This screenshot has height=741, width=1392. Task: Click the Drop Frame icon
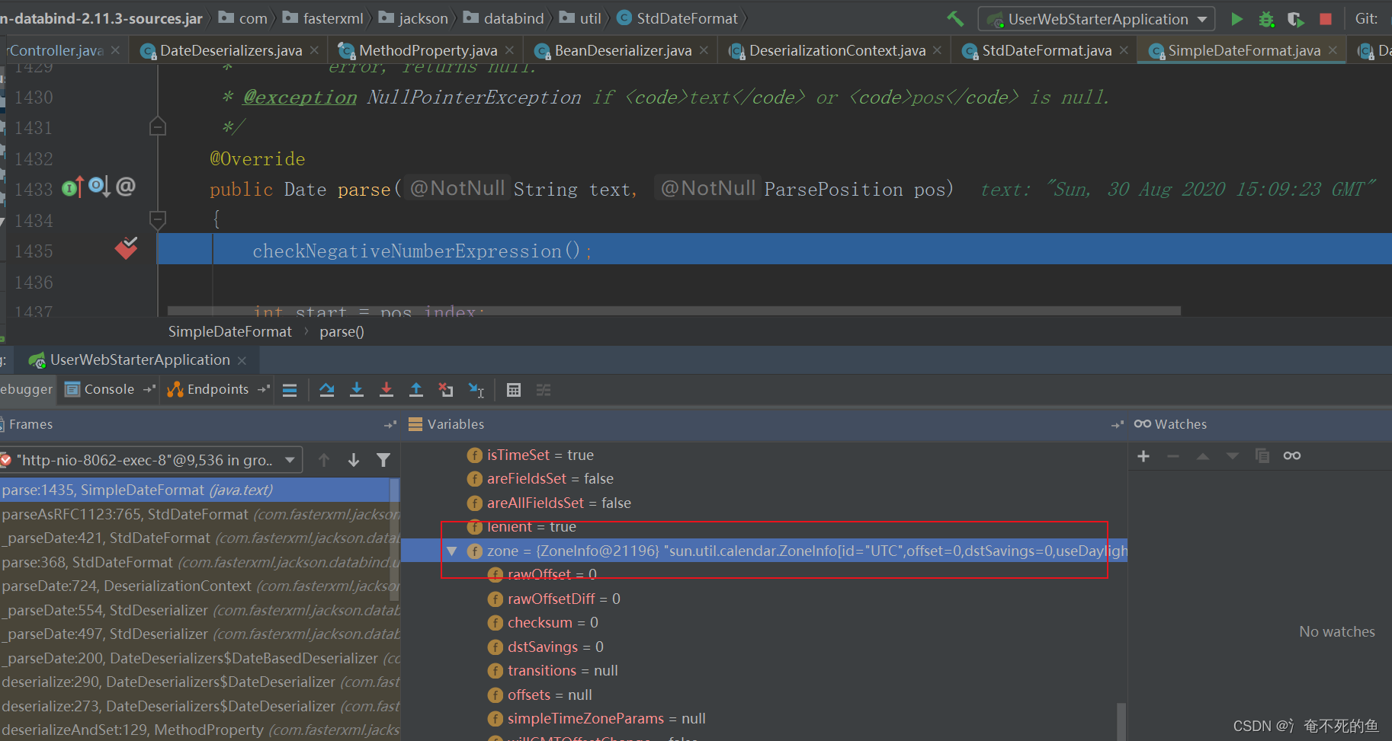tap(446, 390)
